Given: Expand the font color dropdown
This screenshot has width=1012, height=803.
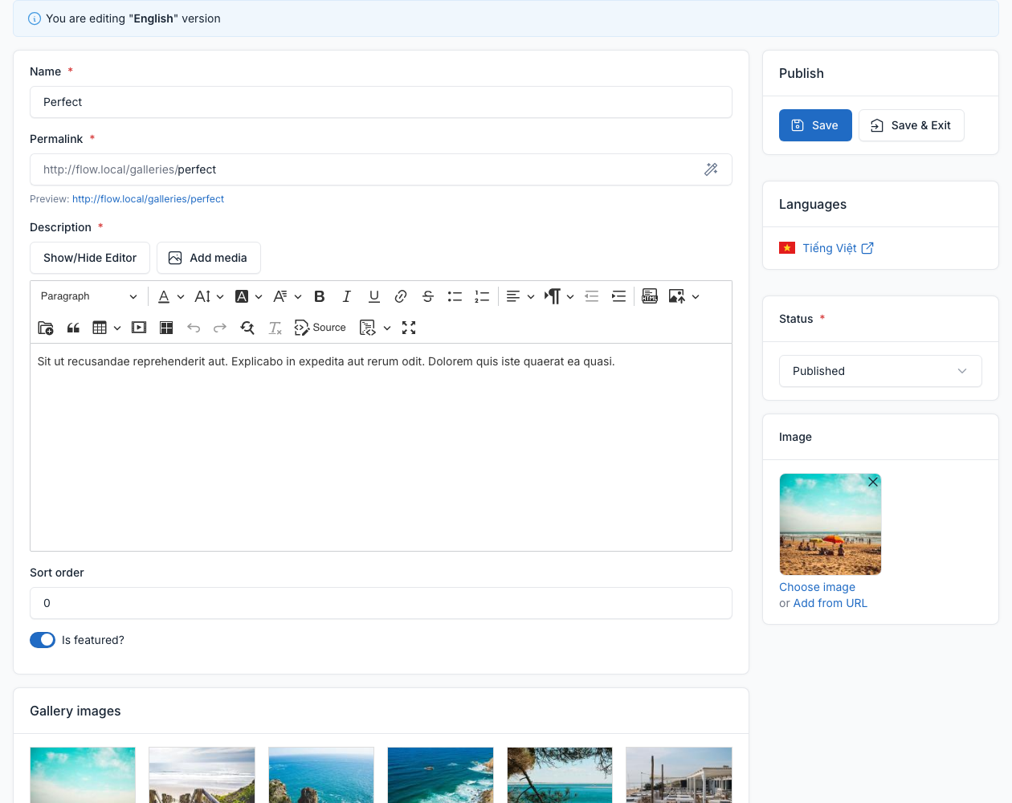Looking at the screenshot, I should tap(171, 296).
